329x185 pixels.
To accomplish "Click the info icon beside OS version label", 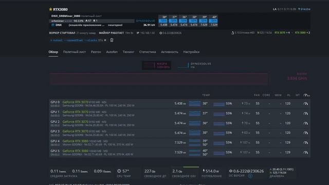I will click(x=250, y=176).
